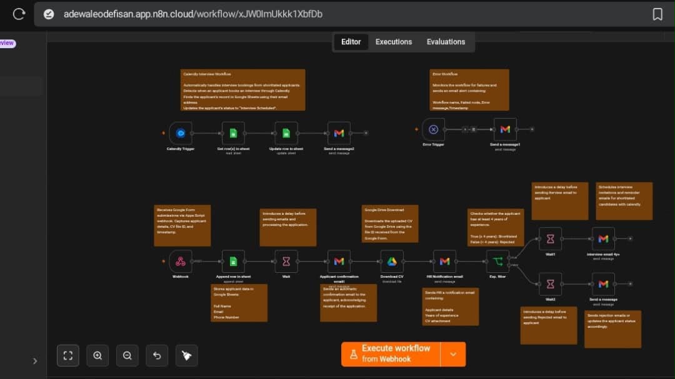Select the Interview email 4y+ node

(603, 239)
